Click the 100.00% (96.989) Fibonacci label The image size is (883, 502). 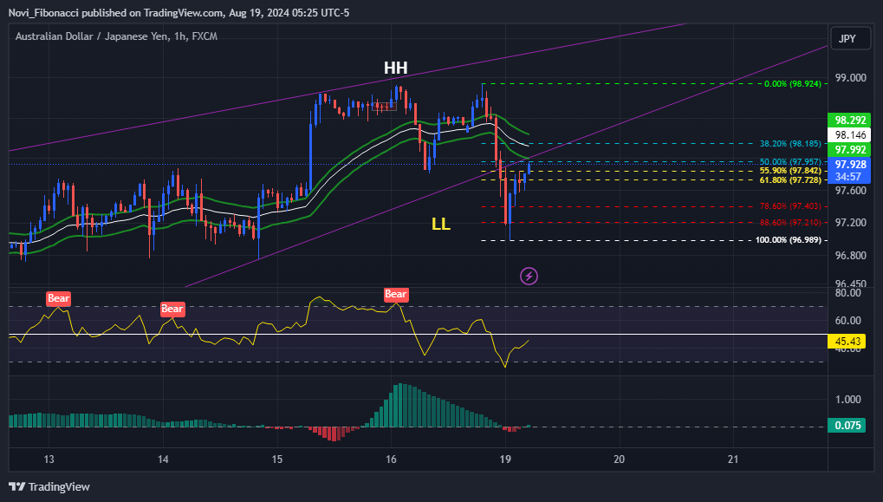[788, 240]
